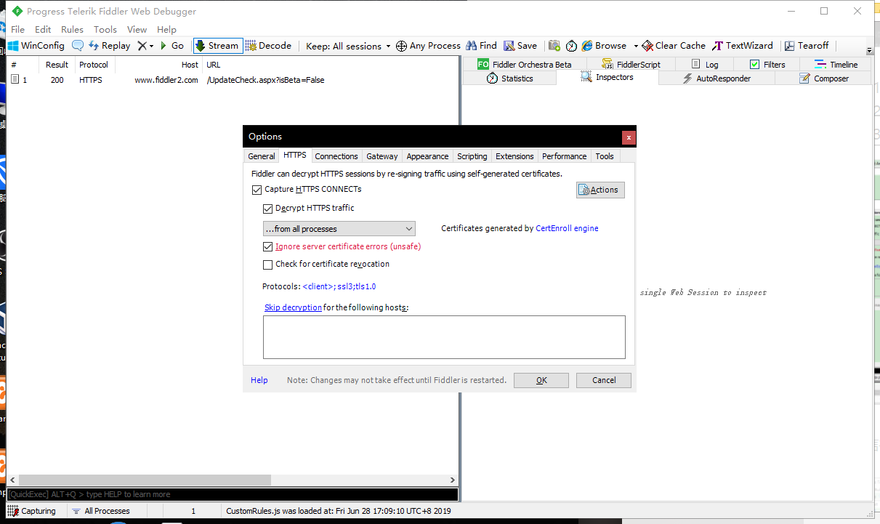
Task: Click the Actions button
Action: click(600, 190)
